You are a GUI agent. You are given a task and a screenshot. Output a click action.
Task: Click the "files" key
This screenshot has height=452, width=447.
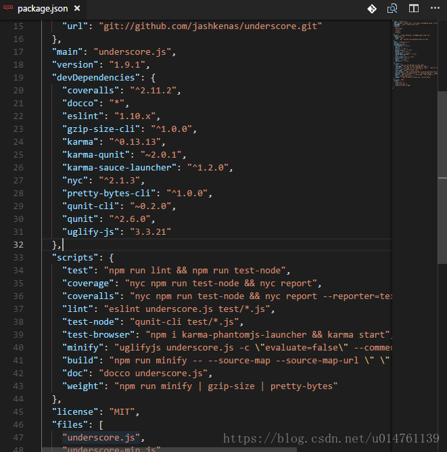[x=70, y=425]
